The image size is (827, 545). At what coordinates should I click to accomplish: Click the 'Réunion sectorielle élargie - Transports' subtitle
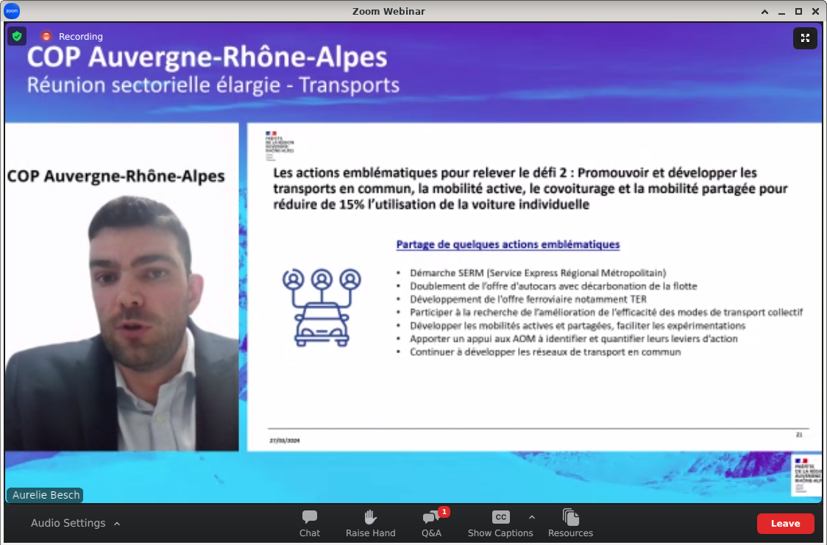(213, 85)
